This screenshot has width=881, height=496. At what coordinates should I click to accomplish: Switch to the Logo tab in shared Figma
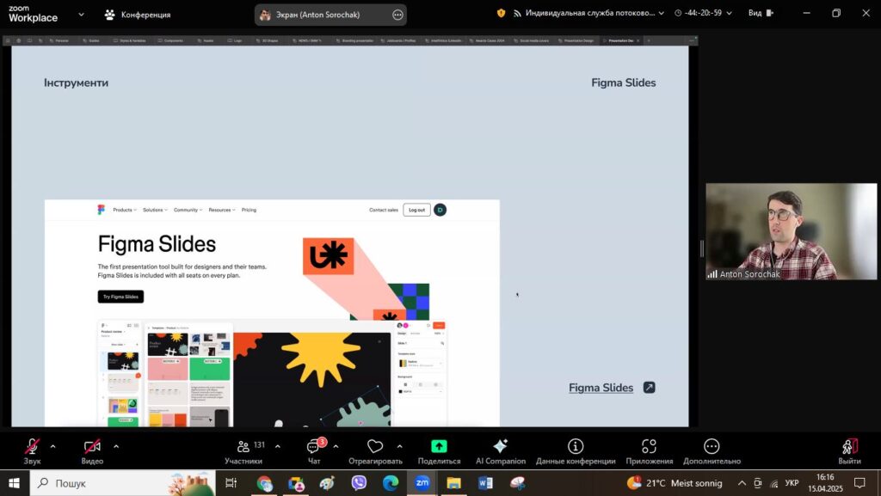point(235,40)
